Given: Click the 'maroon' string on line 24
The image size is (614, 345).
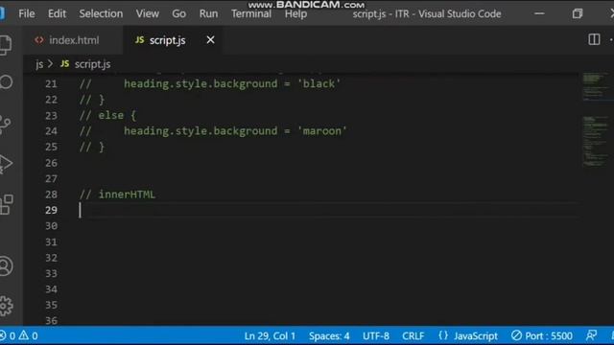Looking at the screenshot, I should pos(322,131).
